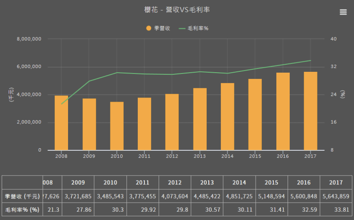Click the green 毛利率% legend line
354x220 pixels.
coord(182,29)
